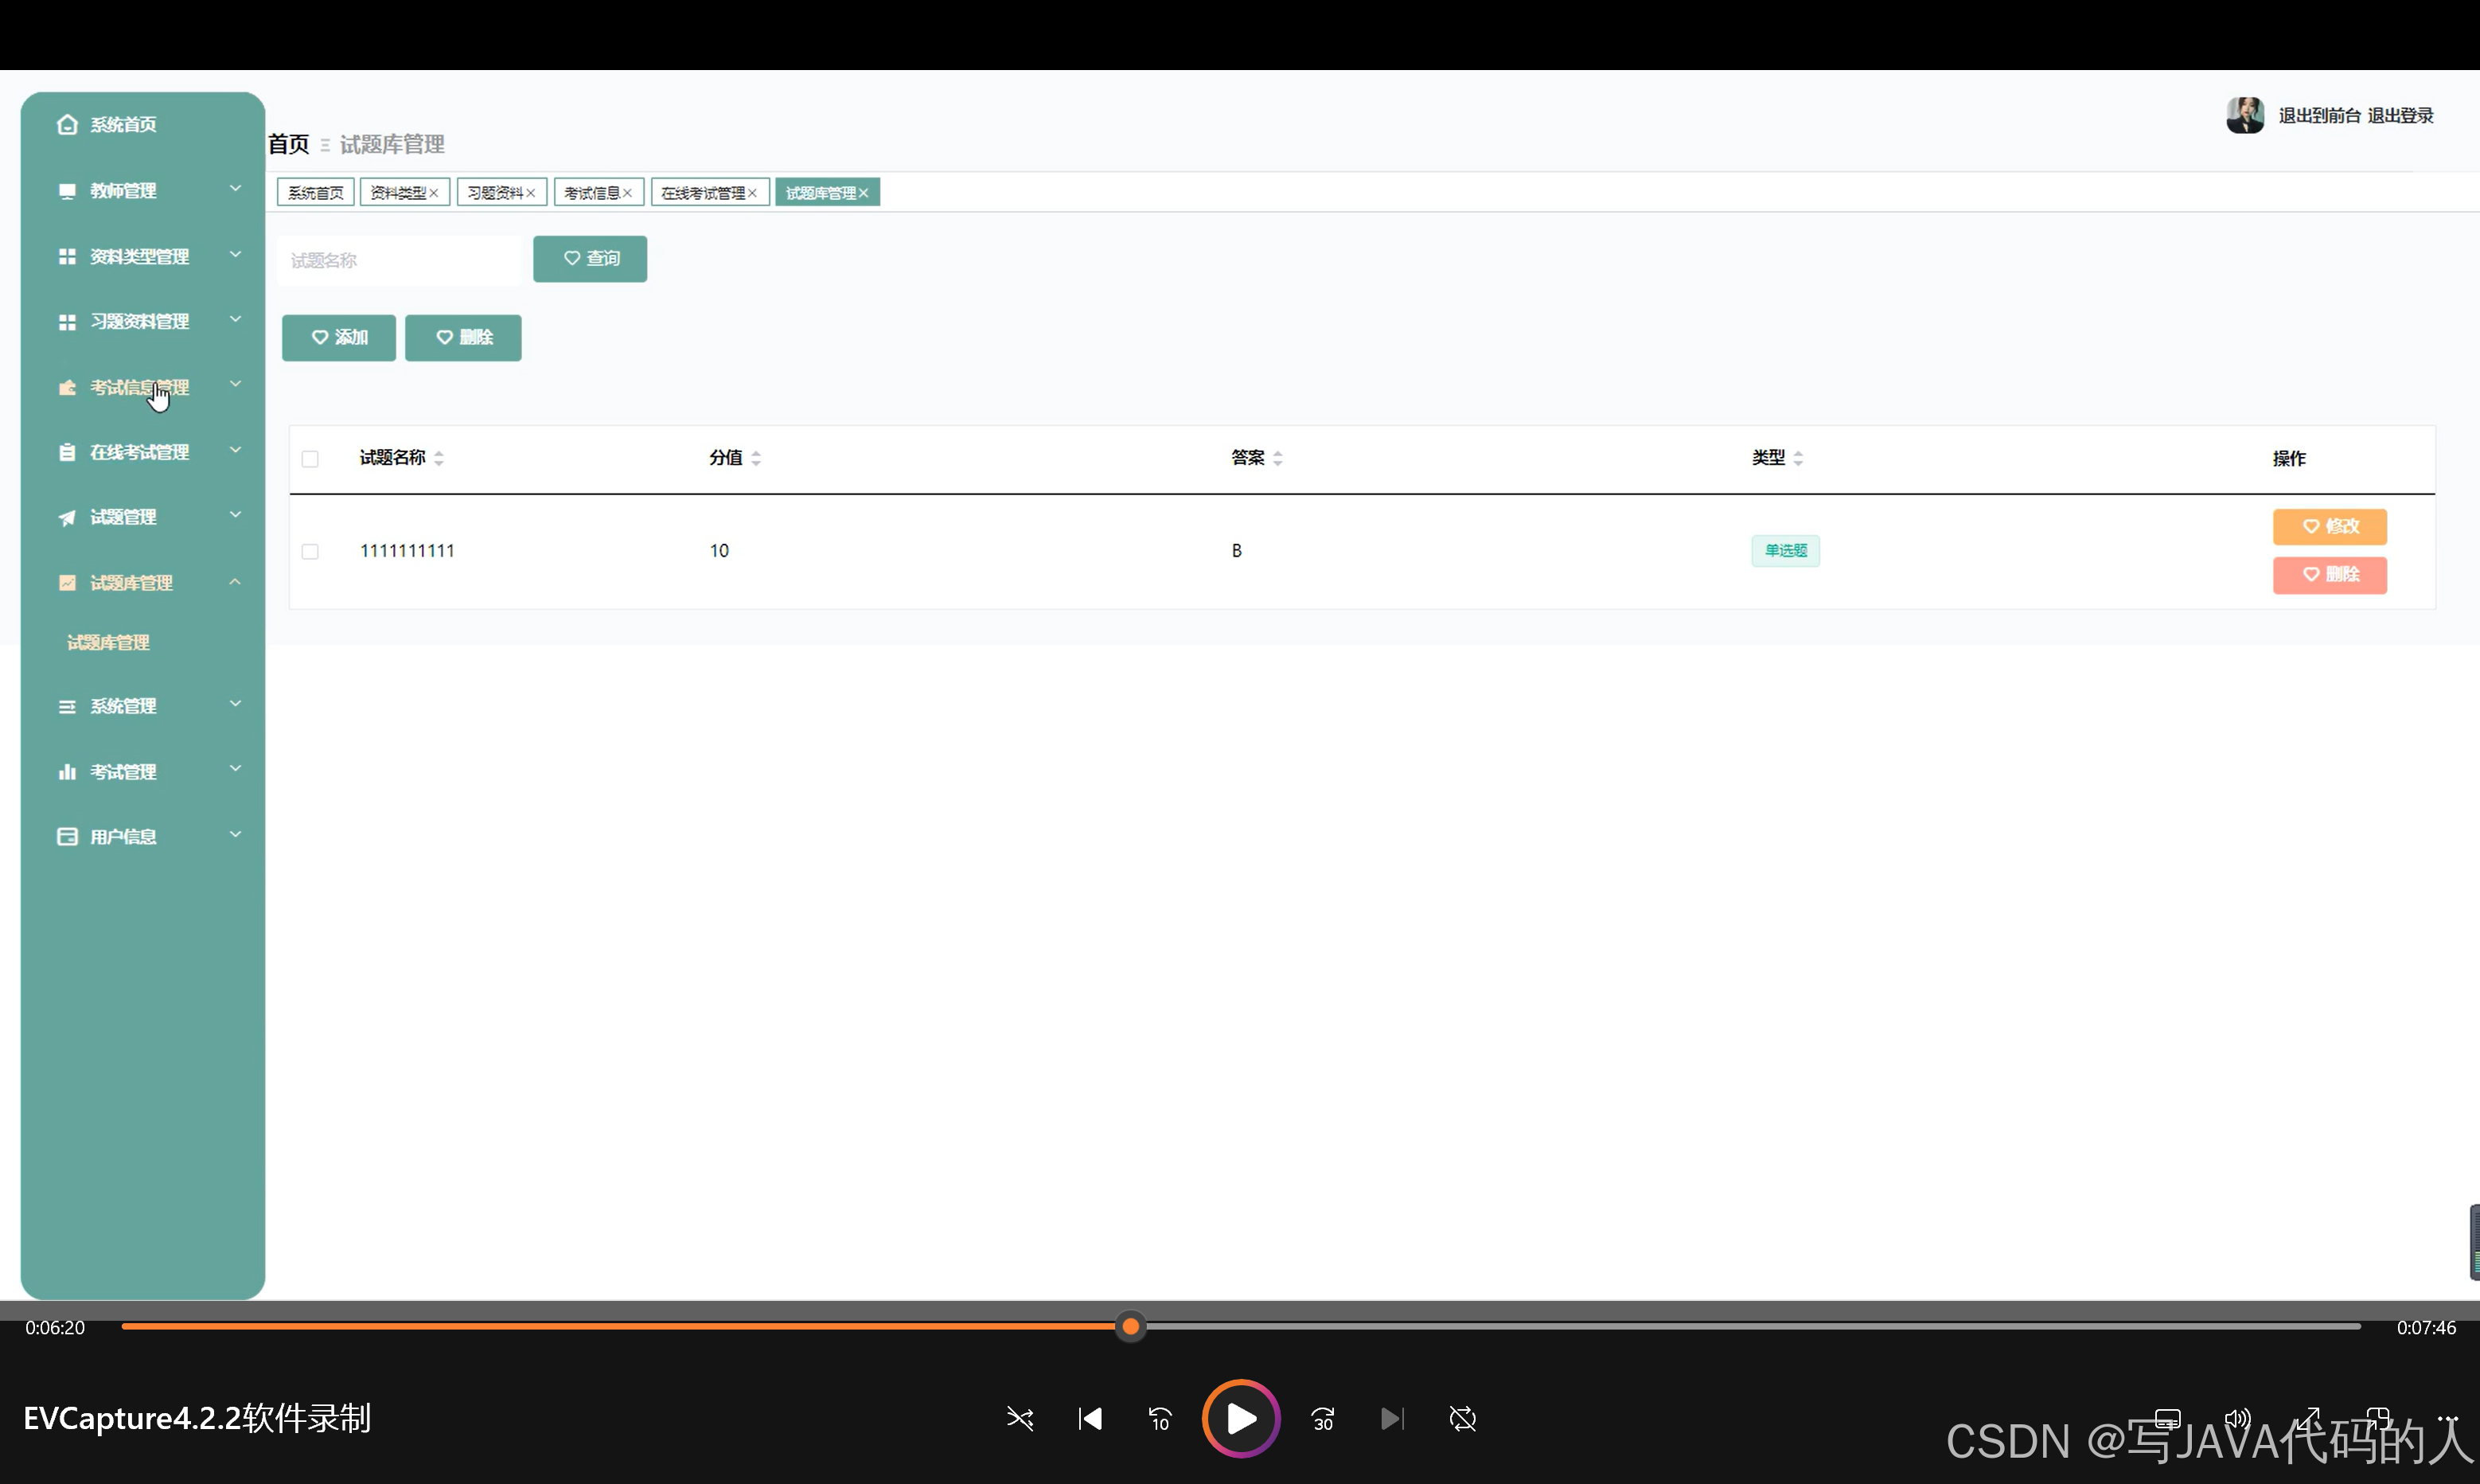Expand the 在线考试管理 chevron
The image size is (2480, 1484).
236,450
